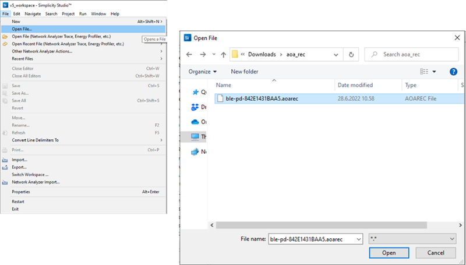This screenshot has width=466, height=265.
Task: Click the up-one-level arrow icon
Action: click(x=223, y=54)
